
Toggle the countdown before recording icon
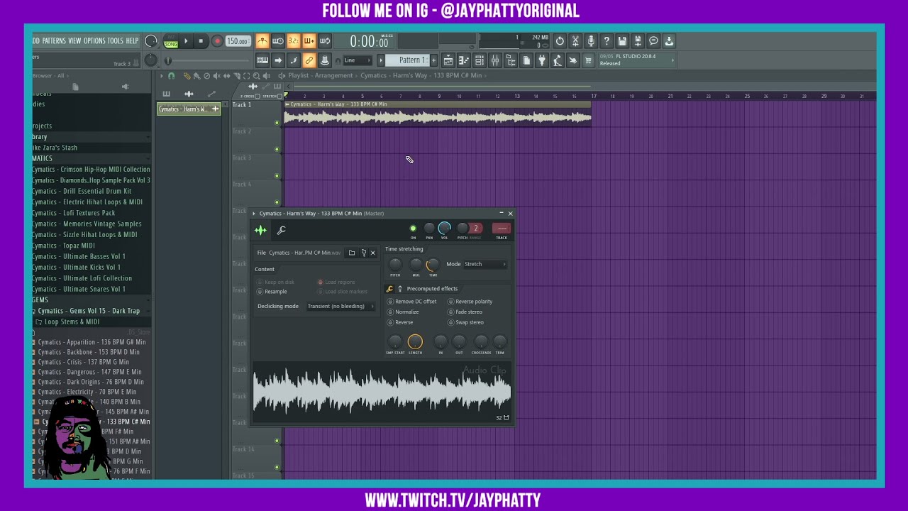point(294,41)
